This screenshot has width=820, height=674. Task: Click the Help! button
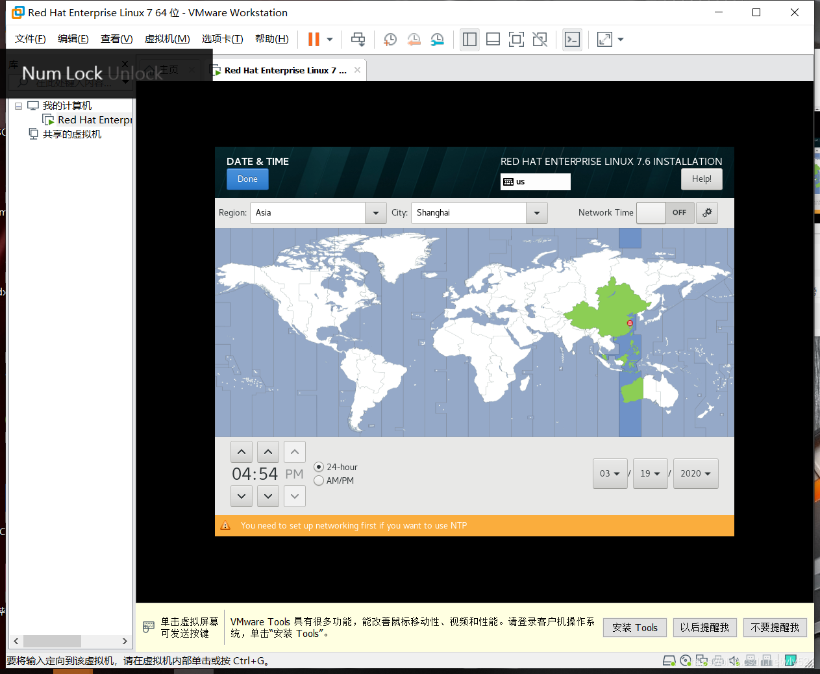701,179
